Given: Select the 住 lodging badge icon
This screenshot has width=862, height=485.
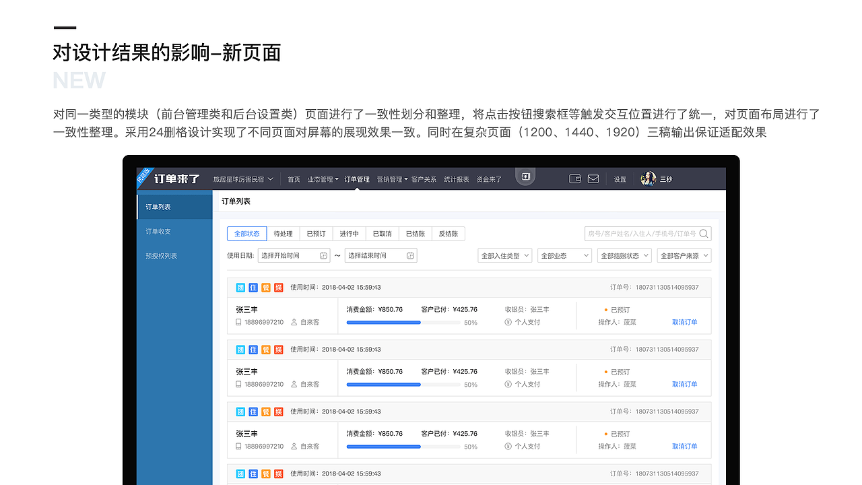Looking at the screenshot, I should coord(253,288).
